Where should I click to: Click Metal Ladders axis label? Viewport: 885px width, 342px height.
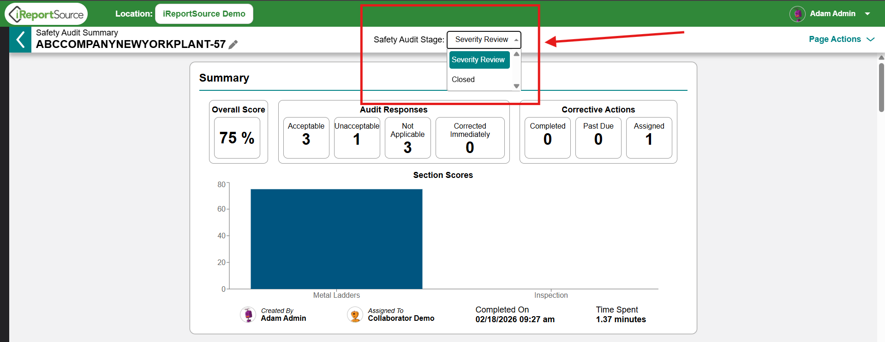pos(336,295)
